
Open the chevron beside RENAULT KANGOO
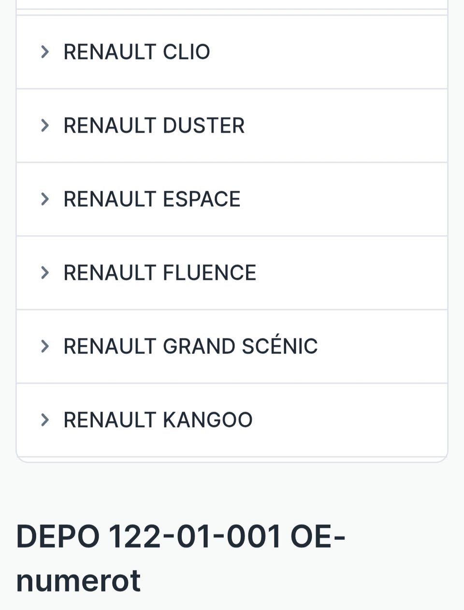(x=45, y=420)
